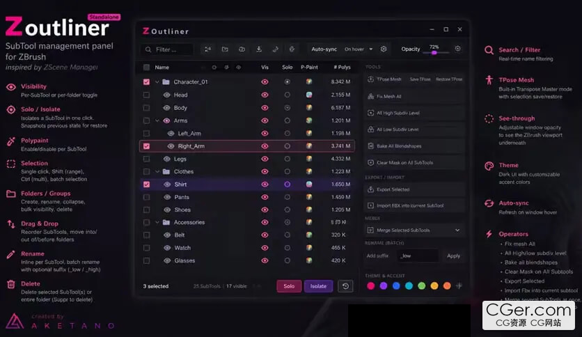Click gray eye icon left of Glasses name

tap(167, 260)
